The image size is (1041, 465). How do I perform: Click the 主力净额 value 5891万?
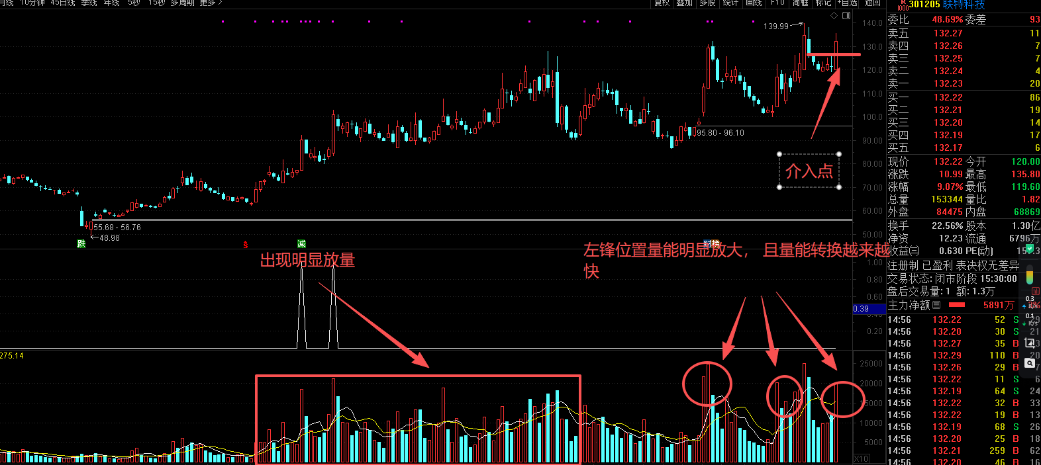999,305
